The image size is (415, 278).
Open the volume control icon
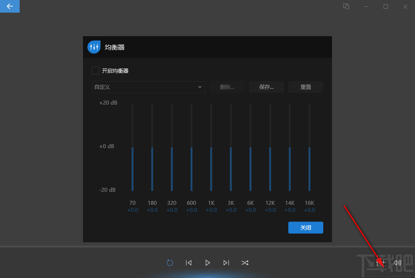(397, 263)
